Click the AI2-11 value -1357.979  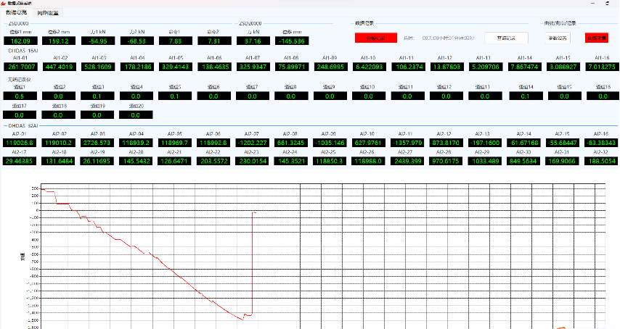pyautogui.click(x=407, y=143)
